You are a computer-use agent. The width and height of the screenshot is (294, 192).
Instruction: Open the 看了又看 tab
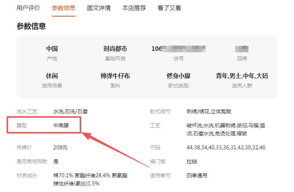tap(169, 8)
